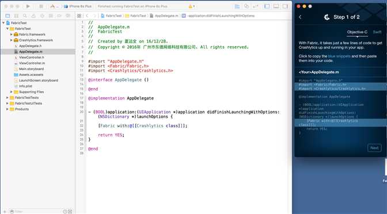This screenshot has height=214, width=387.
Task: Expand Fabric.framework in navigator
Action: point(12,35)
